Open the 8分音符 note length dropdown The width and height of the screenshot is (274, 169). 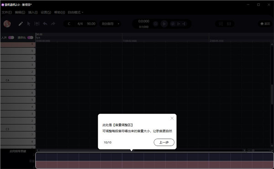[110, 24]
